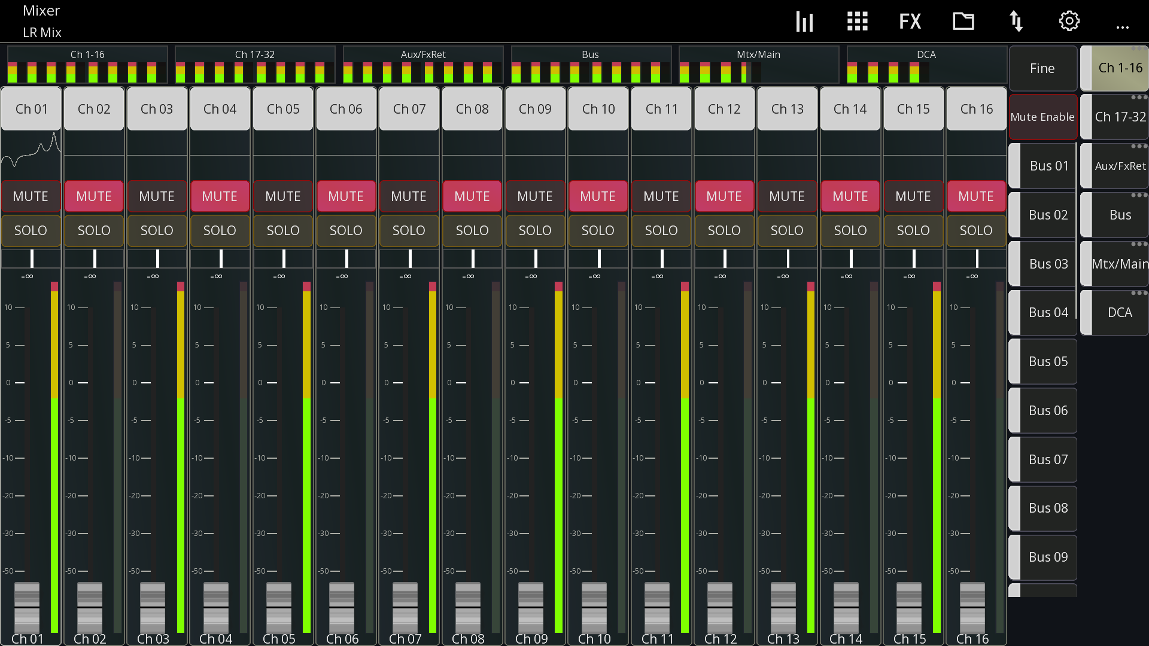Viewport: 1149px width, 646px height.
Task: Click the Ch 04 pan slider
Action: coord(220,258)
